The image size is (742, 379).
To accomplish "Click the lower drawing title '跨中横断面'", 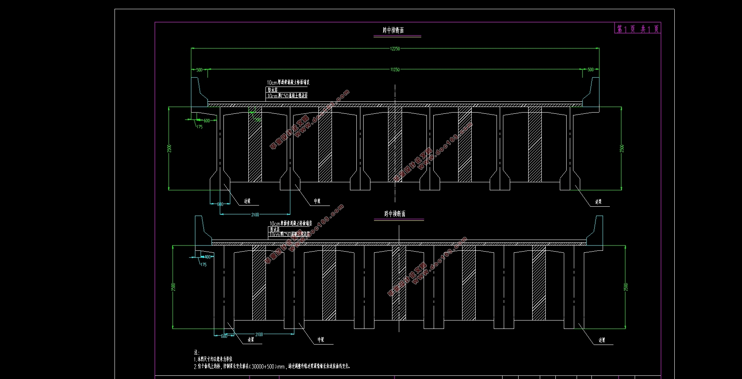I will tap(395, 214).
